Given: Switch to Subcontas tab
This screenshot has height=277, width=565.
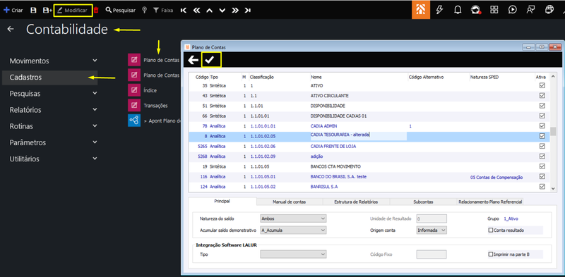Looking at the screenshot, I should [423, 202].
